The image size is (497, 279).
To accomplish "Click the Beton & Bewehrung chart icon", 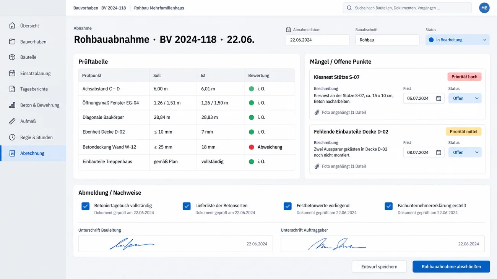I will click(12, 105).
